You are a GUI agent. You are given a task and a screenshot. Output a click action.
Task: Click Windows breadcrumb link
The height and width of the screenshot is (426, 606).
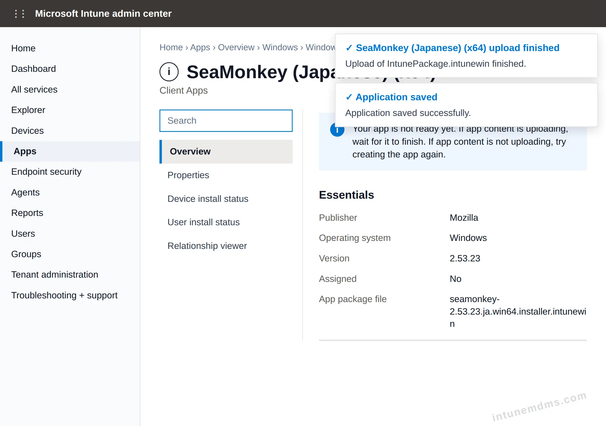click(280, 47)
